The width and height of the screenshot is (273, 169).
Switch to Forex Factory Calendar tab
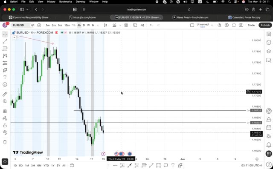coord(244,17)
